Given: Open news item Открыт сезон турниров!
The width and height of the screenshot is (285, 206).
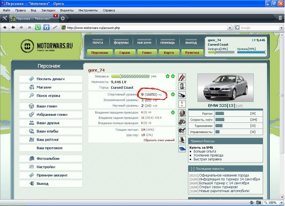Looking at the screenshot, I should pyautogui.click(x=218, y=187).
